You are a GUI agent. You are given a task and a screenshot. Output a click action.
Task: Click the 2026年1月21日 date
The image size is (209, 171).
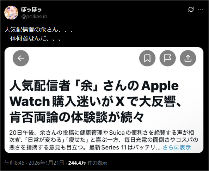[47, 163]
